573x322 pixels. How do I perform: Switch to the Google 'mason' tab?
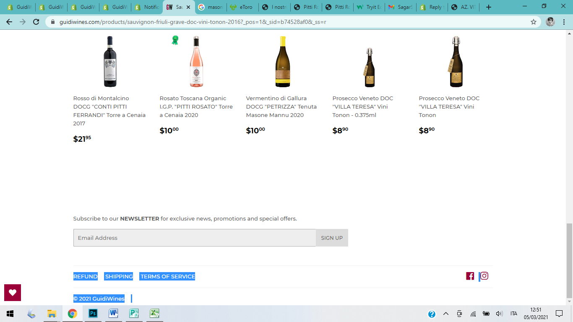pyautogui.click(x=211, y=7)
